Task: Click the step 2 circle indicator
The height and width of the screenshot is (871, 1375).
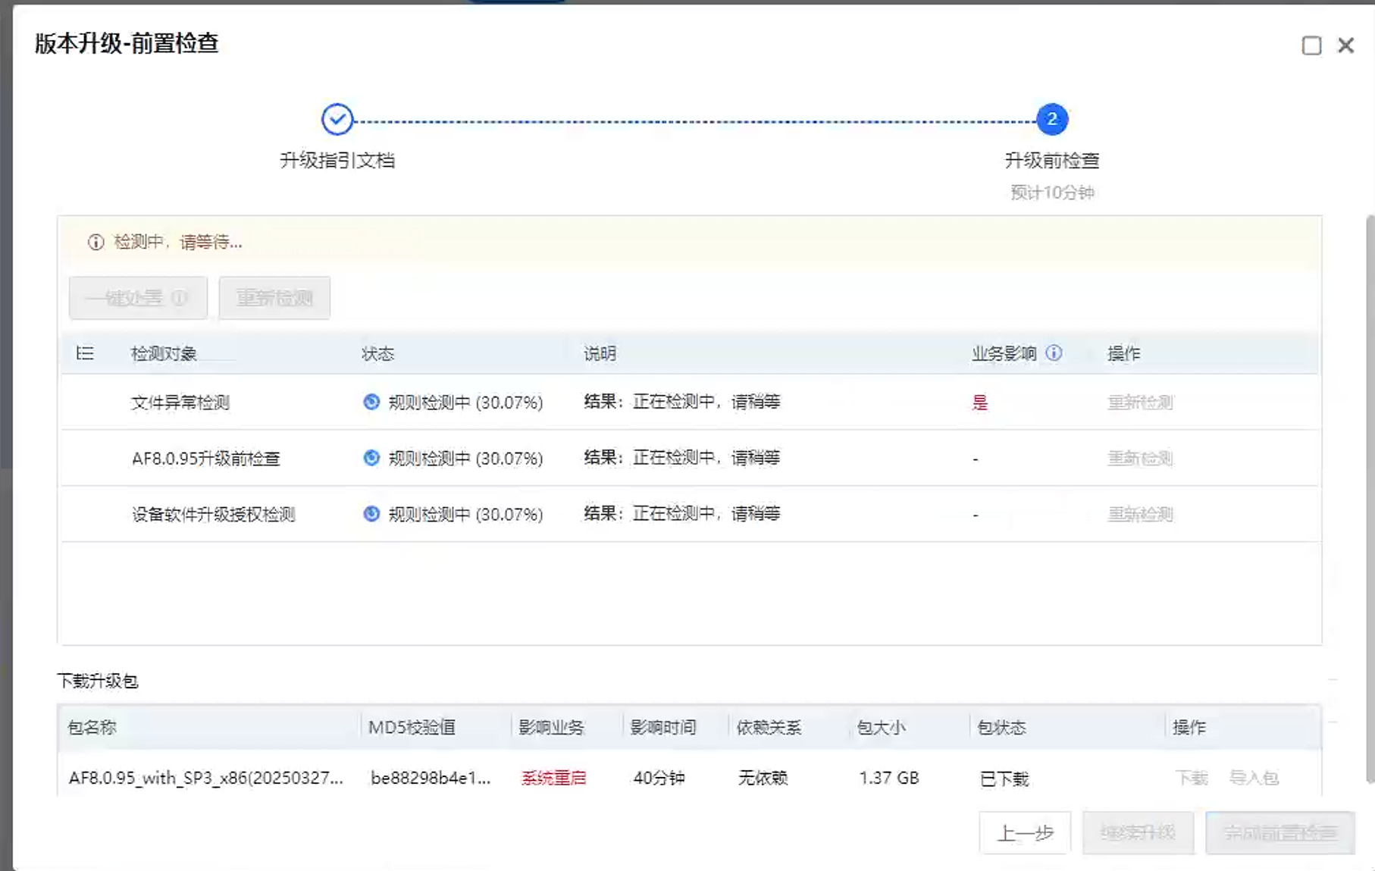Action: click(x=1051, y=119)
